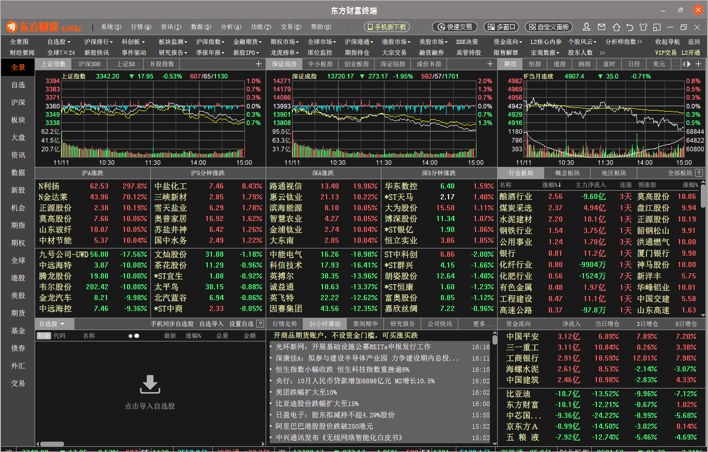Viewport: 708px width, 452px height.
Task: Show next futures index tabs arrow
Action: click(x=688, y=64)
